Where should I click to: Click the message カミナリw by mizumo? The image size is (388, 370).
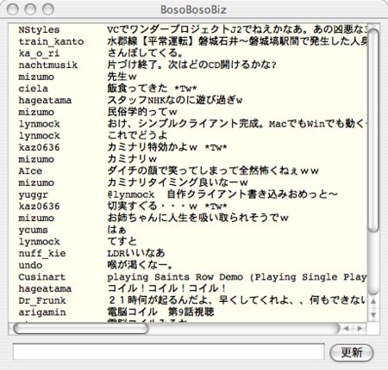pos(132,159)
